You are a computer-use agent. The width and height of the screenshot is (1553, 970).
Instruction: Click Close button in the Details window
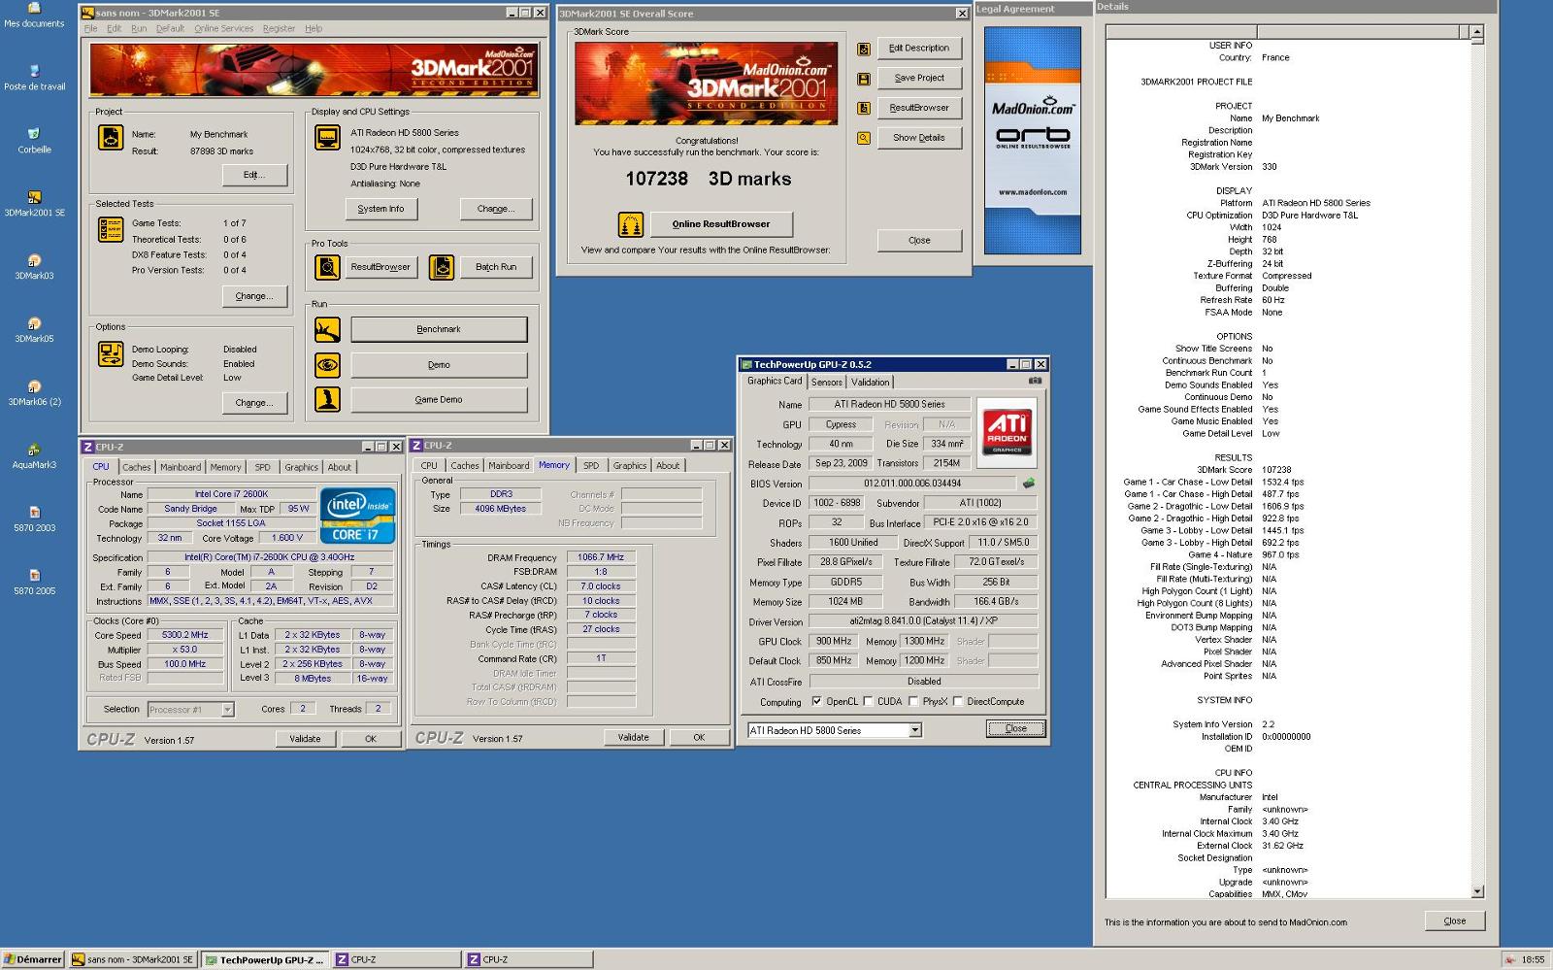click(1455, 920)
